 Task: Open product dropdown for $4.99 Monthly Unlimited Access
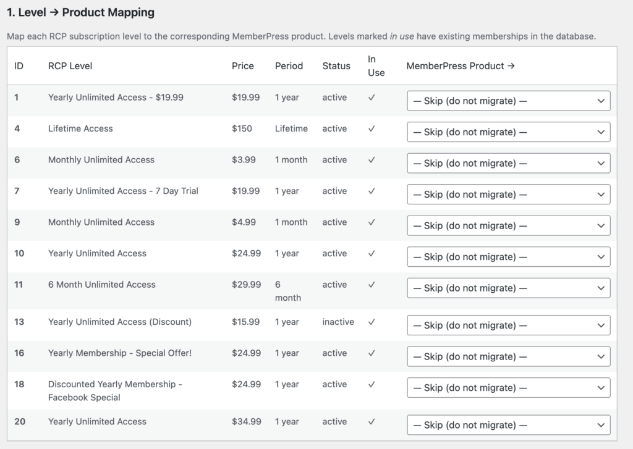click(508, 225)
